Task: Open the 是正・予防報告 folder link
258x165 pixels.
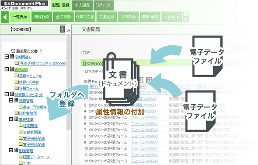Action: pyautogui.click(x=35, y=107)
